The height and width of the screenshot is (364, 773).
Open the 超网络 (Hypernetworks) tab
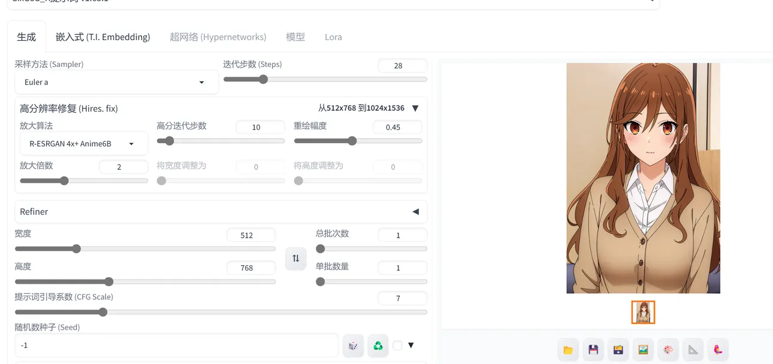click(218, 37)
